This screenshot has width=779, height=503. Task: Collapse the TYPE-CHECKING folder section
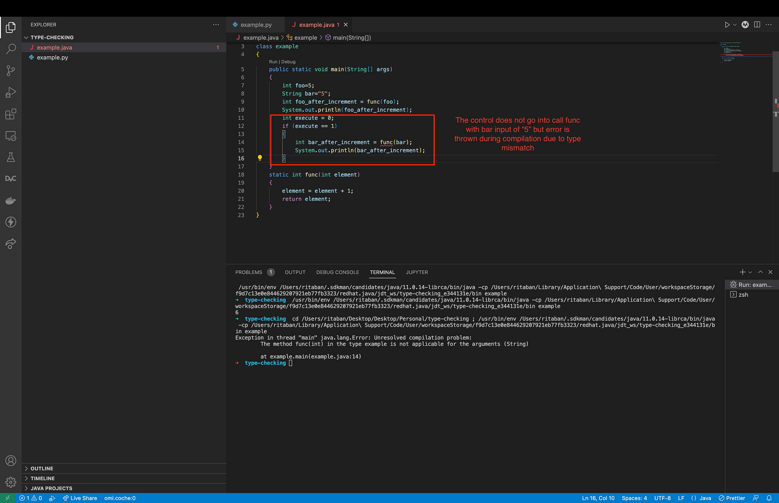(x=124, y=38)
